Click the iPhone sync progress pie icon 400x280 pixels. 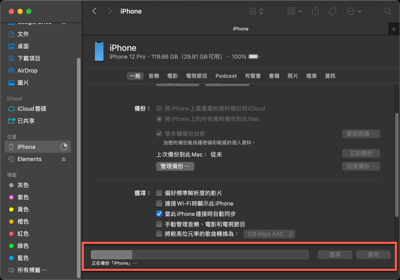click(x=64, y=147)
